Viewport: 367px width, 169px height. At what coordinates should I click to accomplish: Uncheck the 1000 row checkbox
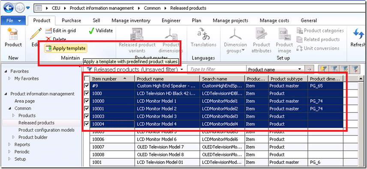click(x=87, y=93)
